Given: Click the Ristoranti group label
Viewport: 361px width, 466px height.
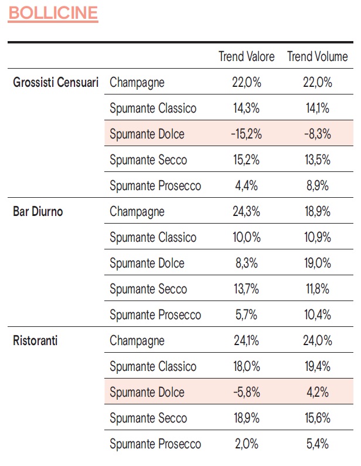Looking at the screenshot, I should point(35,341).
